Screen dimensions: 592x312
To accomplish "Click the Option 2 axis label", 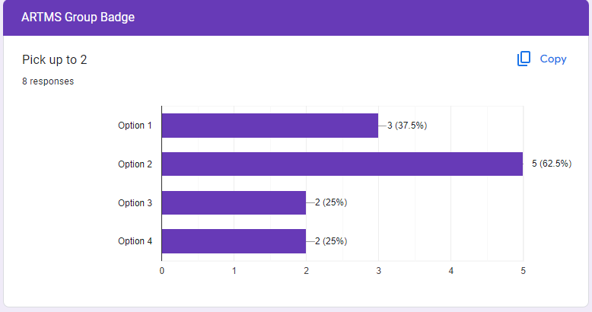I will click(135, 164).
